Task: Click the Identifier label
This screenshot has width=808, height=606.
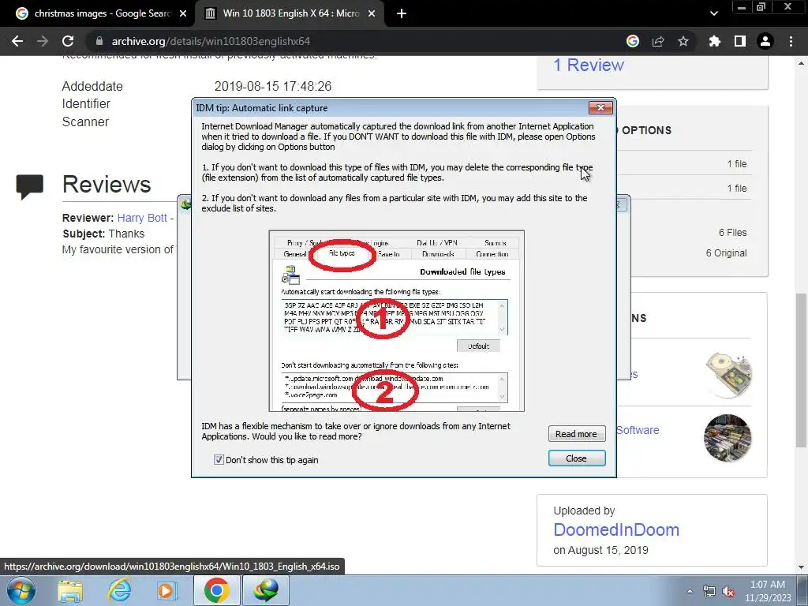Action: tap(86, 103)
